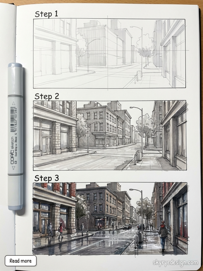Image resolution: width=203 pixels, height=271 pixels.
Task: Click the "Step 1" heading text
Action: pyautogui.click(x=46, y=14)
